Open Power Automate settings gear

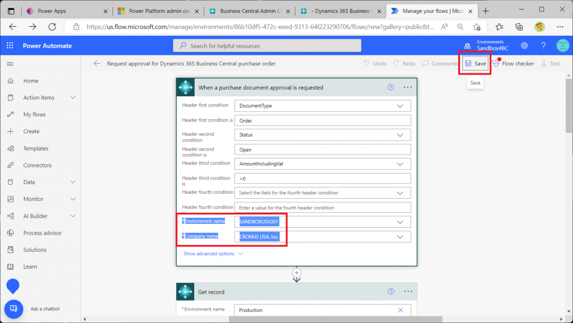tap(524, 46)
